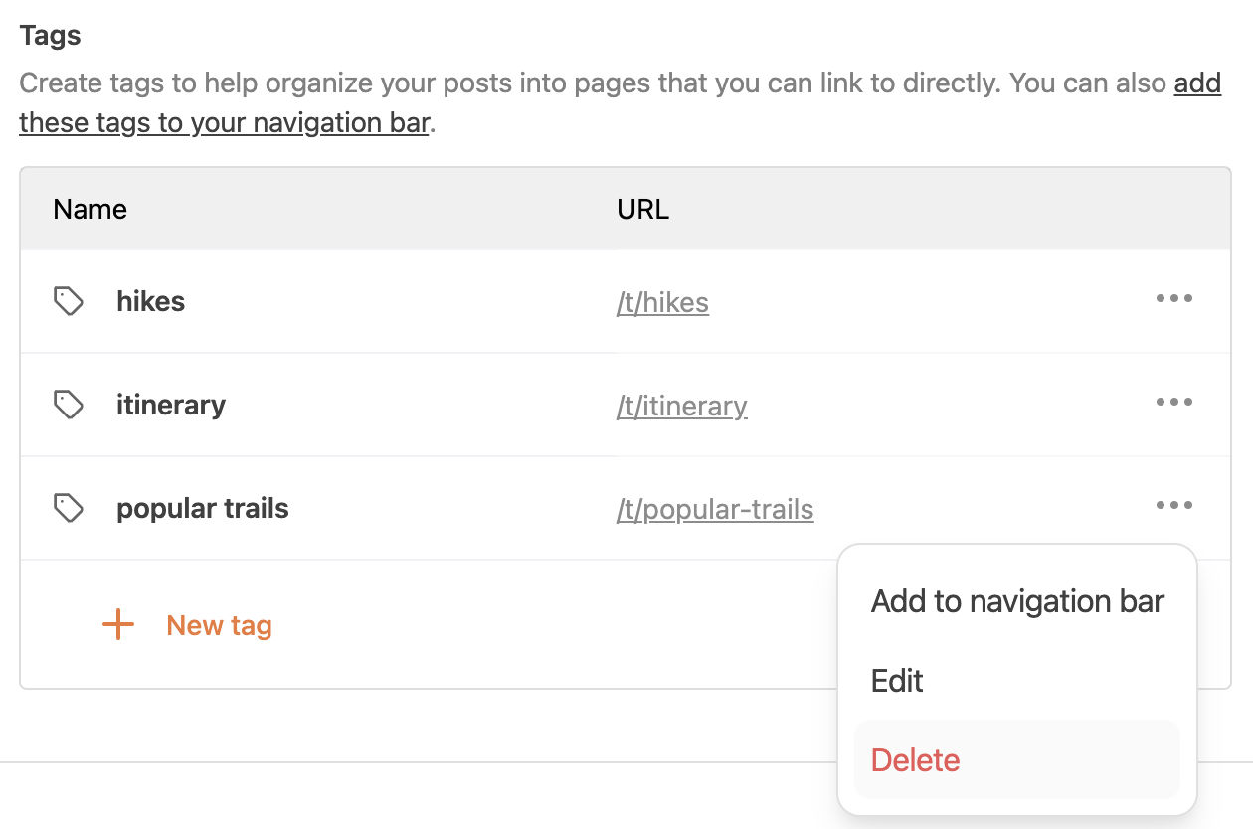
Task: Select Add to navigation bar from the menu
Action: (1016, 600)
